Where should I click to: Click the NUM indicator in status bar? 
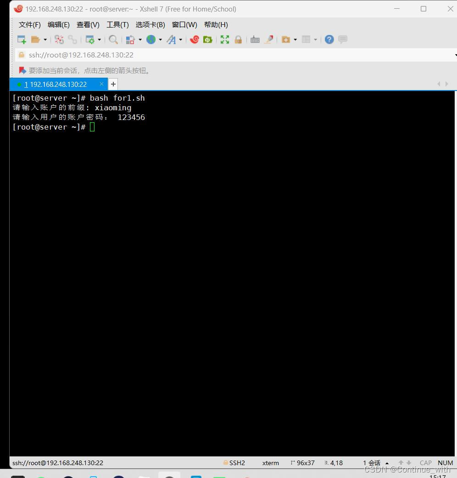pyautogui.click(x=446, y=463)
